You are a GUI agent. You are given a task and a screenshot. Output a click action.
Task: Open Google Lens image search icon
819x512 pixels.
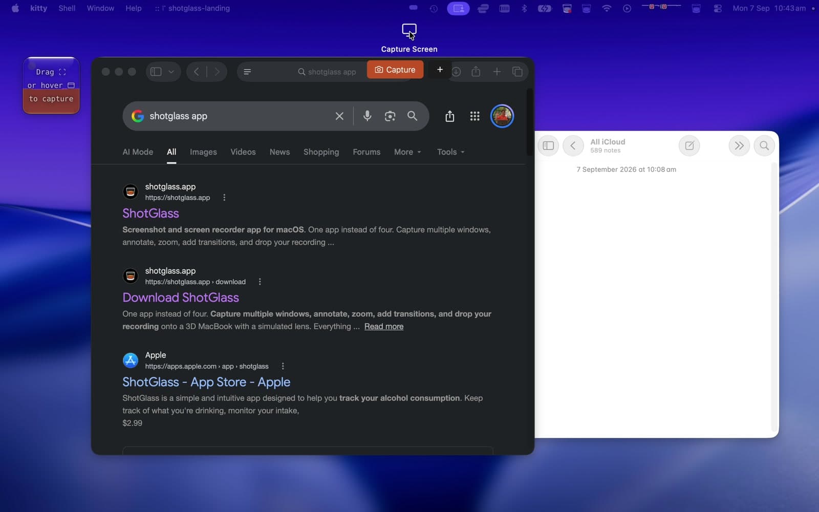click(390, 116)
